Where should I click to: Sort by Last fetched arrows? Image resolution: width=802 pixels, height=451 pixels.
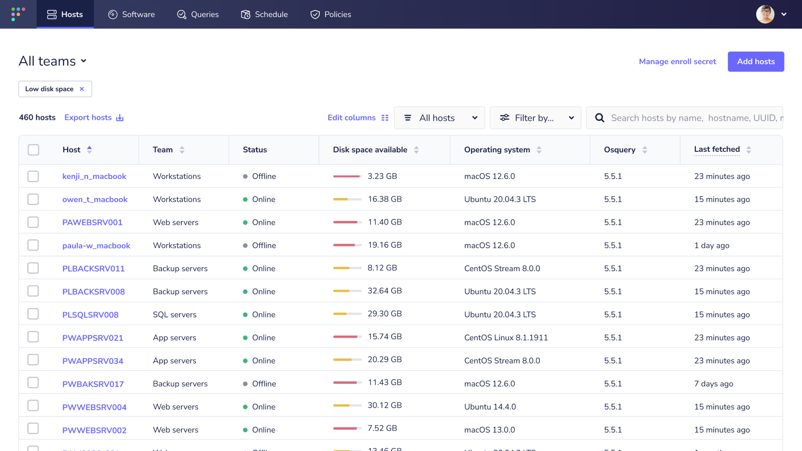pos(748,150)
